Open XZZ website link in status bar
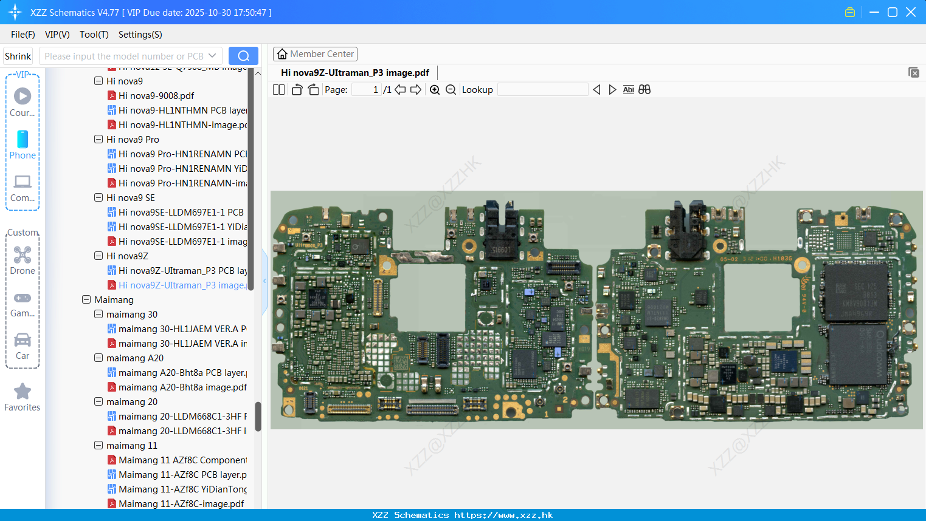Screen dimensions: 926x521 (x=503, y=515)
